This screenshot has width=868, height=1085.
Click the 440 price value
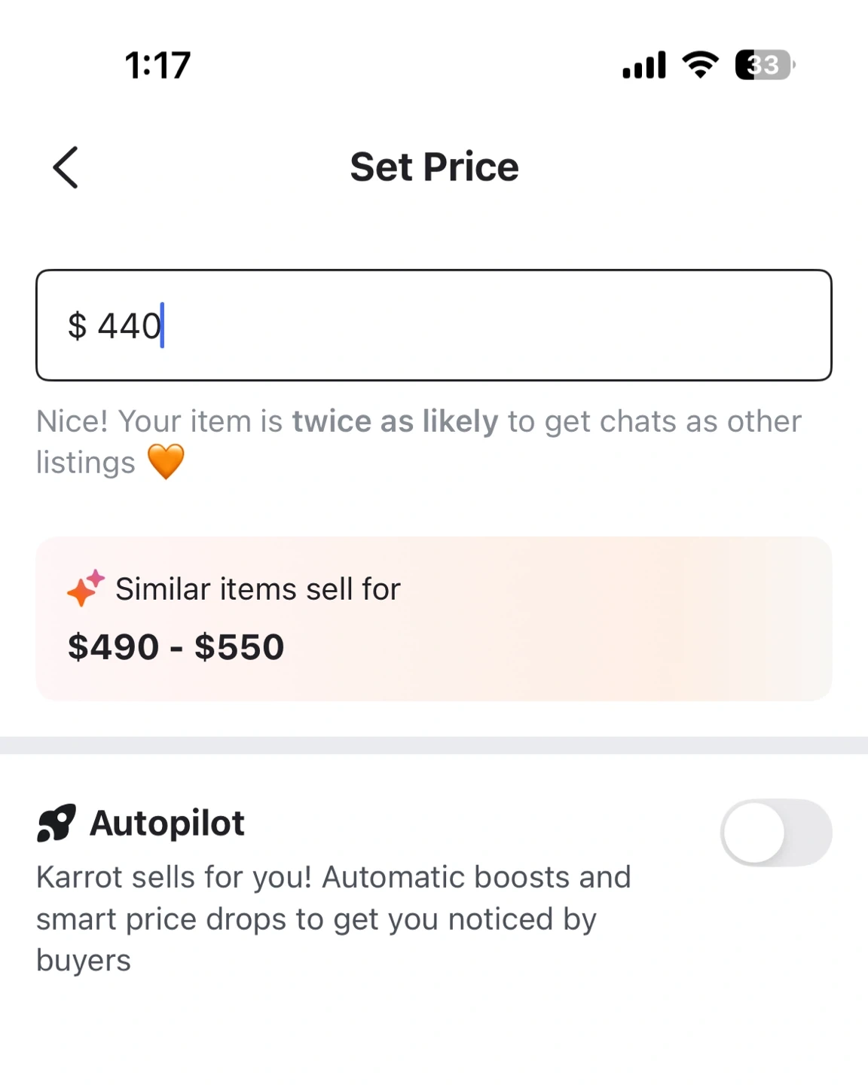(129, 325)
